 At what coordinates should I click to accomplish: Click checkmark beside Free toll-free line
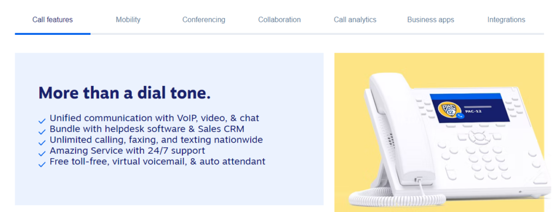pos(42,164)
